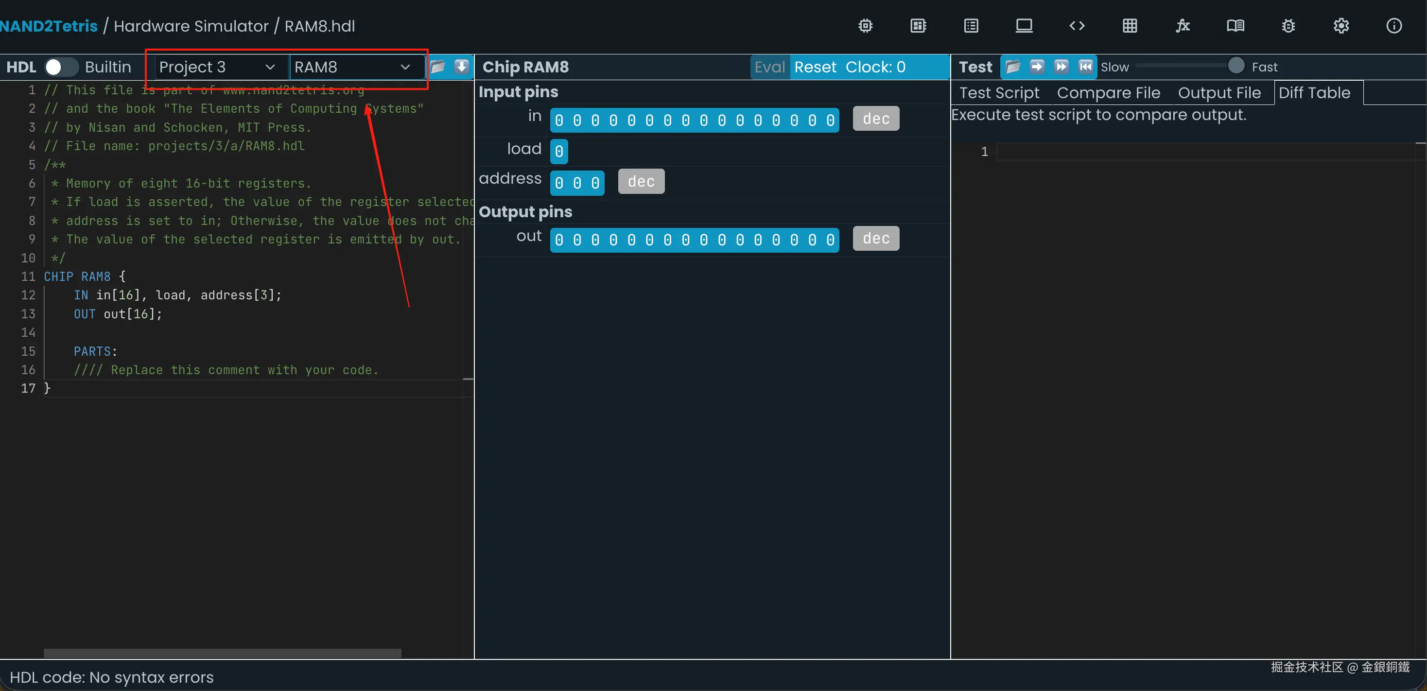
Task: Open the RAM8 chip selector dropdown
Action: pyautogui.click(x=352, y=67)
